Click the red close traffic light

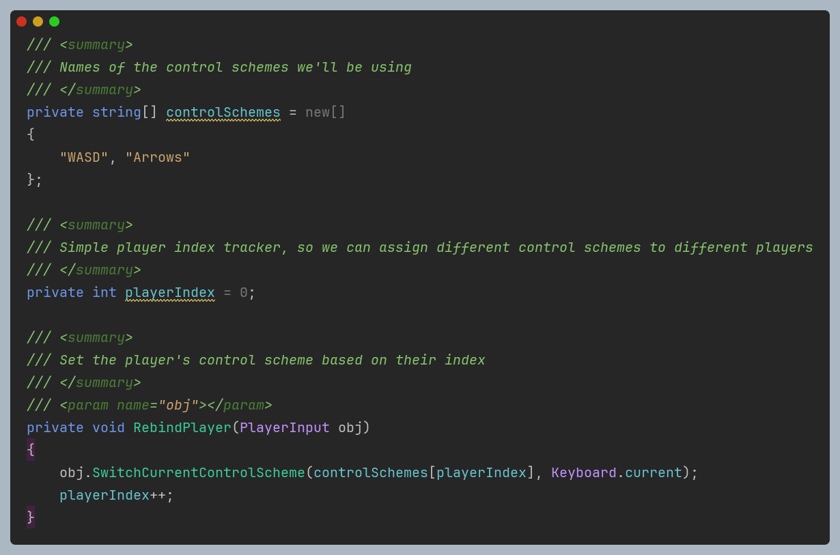coord(21,21)
